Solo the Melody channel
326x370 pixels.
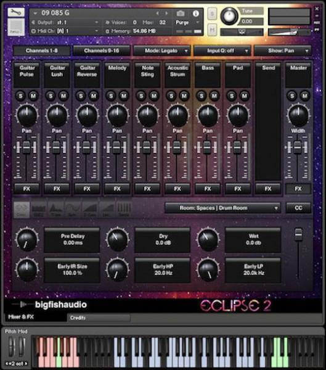click(x=111, y=96)
